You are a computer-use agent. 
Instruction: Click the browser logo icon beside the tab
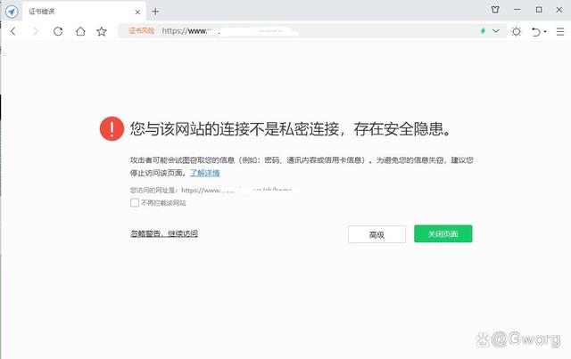click(x=12, y=12)
